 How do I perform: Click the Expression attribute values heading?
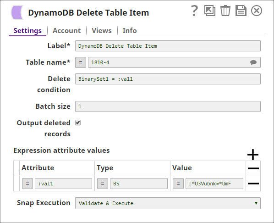(61, 151)
